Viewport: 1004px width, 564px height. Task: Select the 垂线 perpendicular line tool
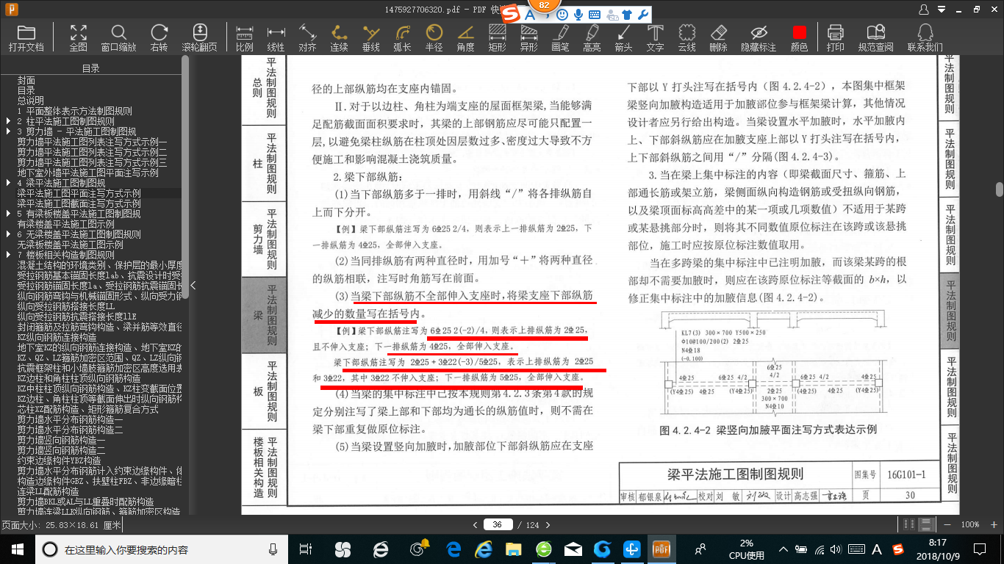click(x=371, y=38)
